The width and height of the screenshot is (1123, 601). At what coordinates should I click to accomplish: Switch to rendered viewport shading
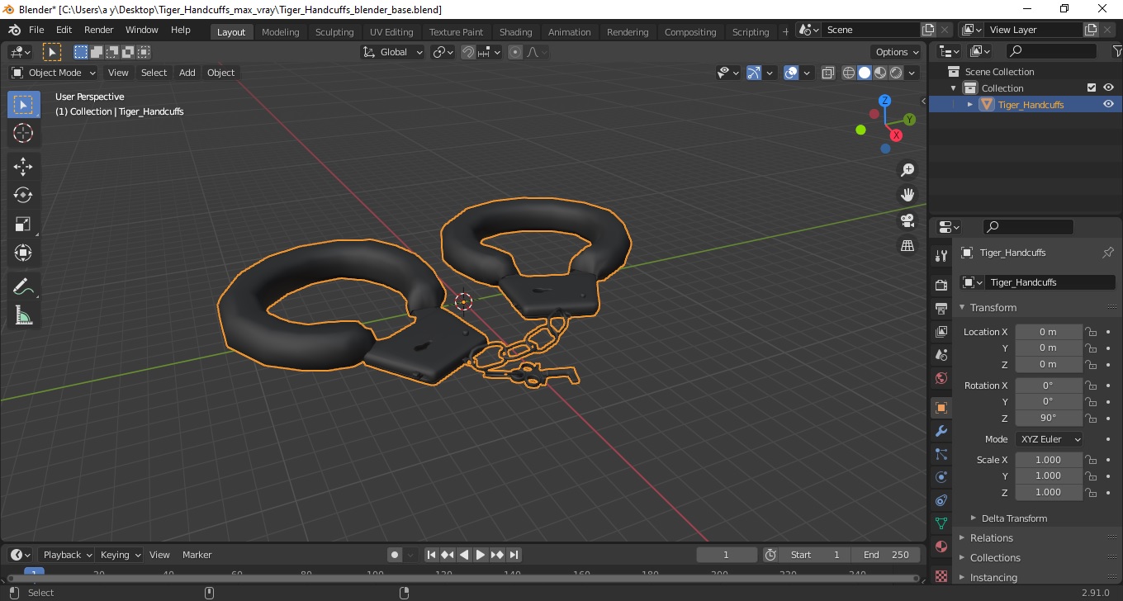tap(896, 73)
